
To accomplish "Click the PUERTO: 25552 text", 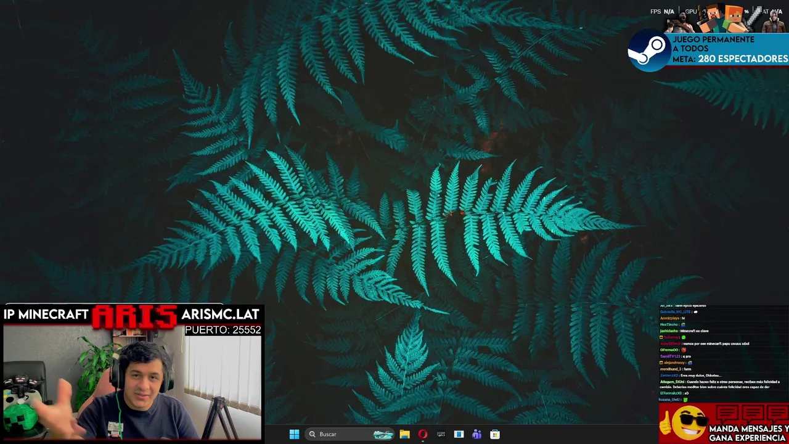I will pyautogui.click(x=223, y=330).
